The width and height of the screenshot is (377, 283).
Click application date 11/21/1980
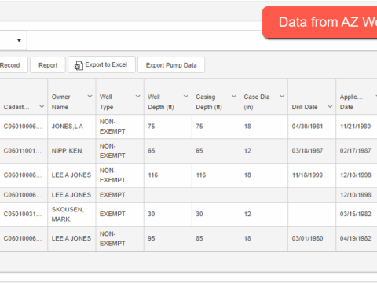click(x=355, y=127)
